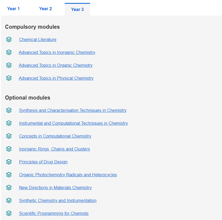Open Scientific Programming for Chemists link
This screenshot has width=222, height=220.
tap(54, 214)
